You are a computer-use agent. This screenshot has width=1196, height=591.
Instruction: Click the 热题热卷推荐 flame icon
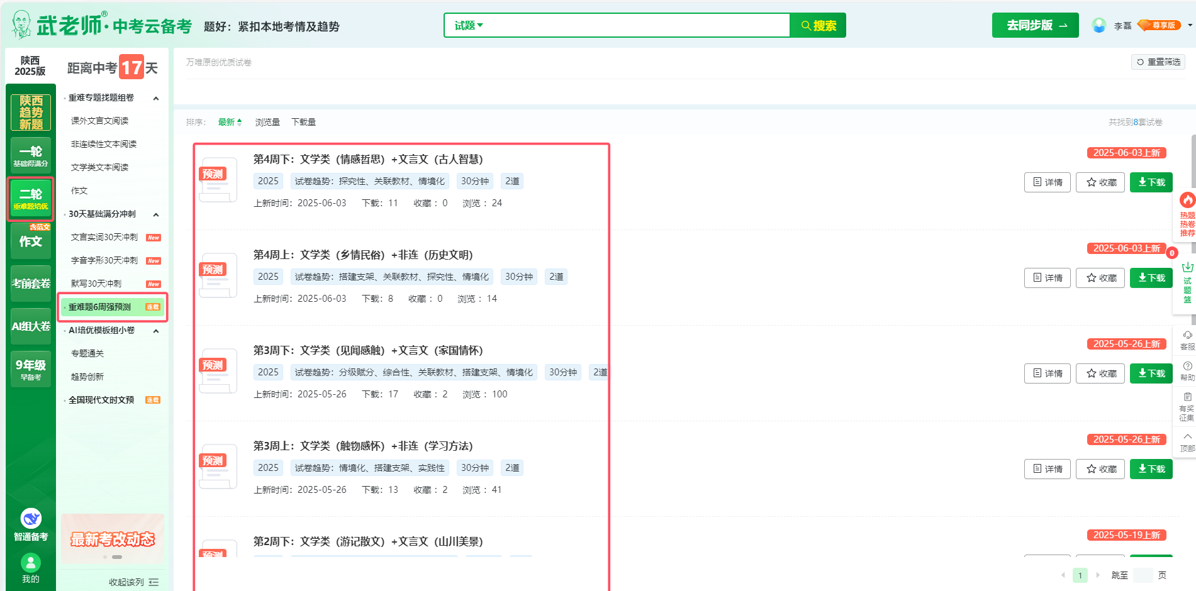click(x=1187, y=201)
